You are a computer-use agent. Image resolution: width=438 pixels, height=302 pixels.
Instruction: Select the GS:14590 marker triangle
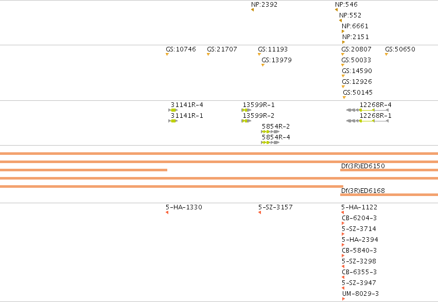pyautogui.click(x=343, y=76)
